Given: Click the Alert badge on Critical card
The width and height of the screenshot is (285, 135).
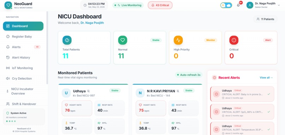Looking at the screenshot, I should 268,40.
